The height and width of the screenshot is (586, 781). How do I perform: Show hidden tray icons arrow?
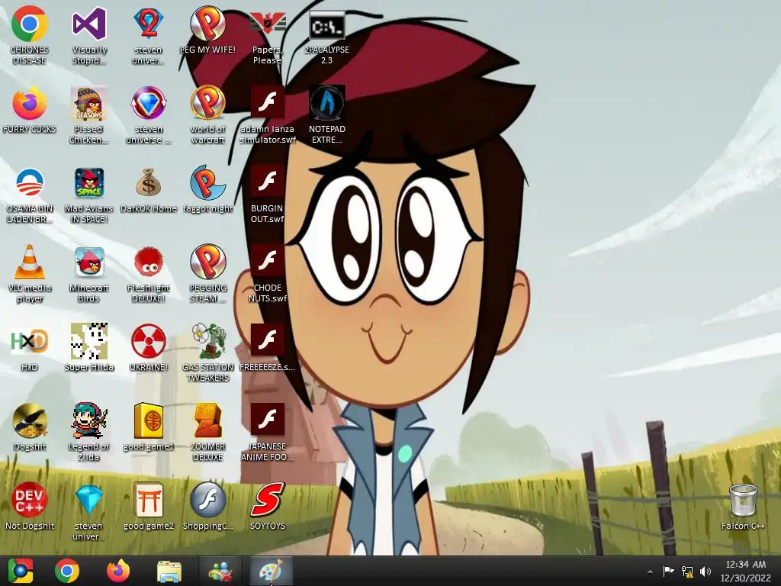[650, 572]
